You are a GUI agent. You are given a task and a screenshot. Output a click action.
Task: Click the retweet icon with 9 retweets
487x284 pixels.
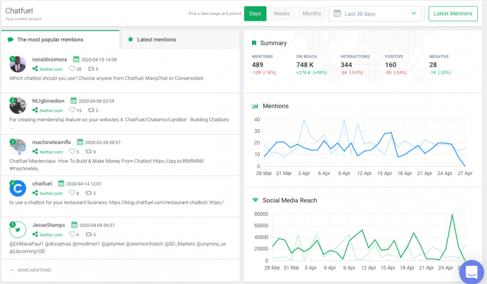88,152
